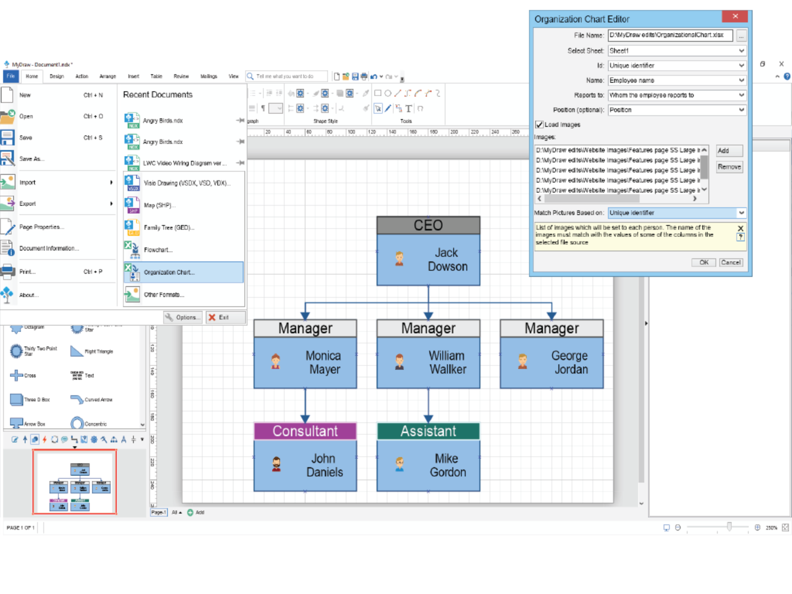Click the Remove button in Images list

tap(729, 167)
